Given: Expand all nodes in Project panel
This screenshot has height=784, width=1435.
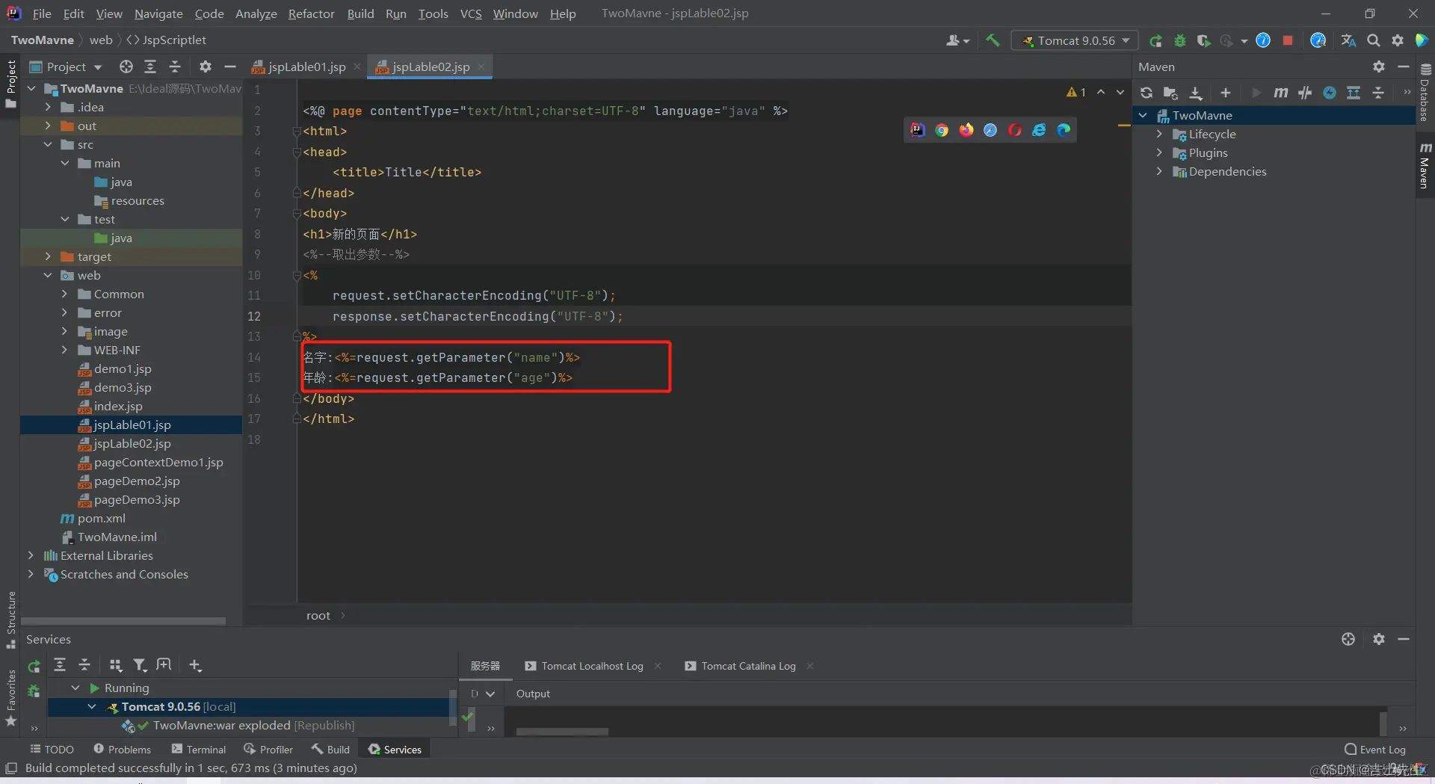Looking at the screenshot, I should [150, 67].
